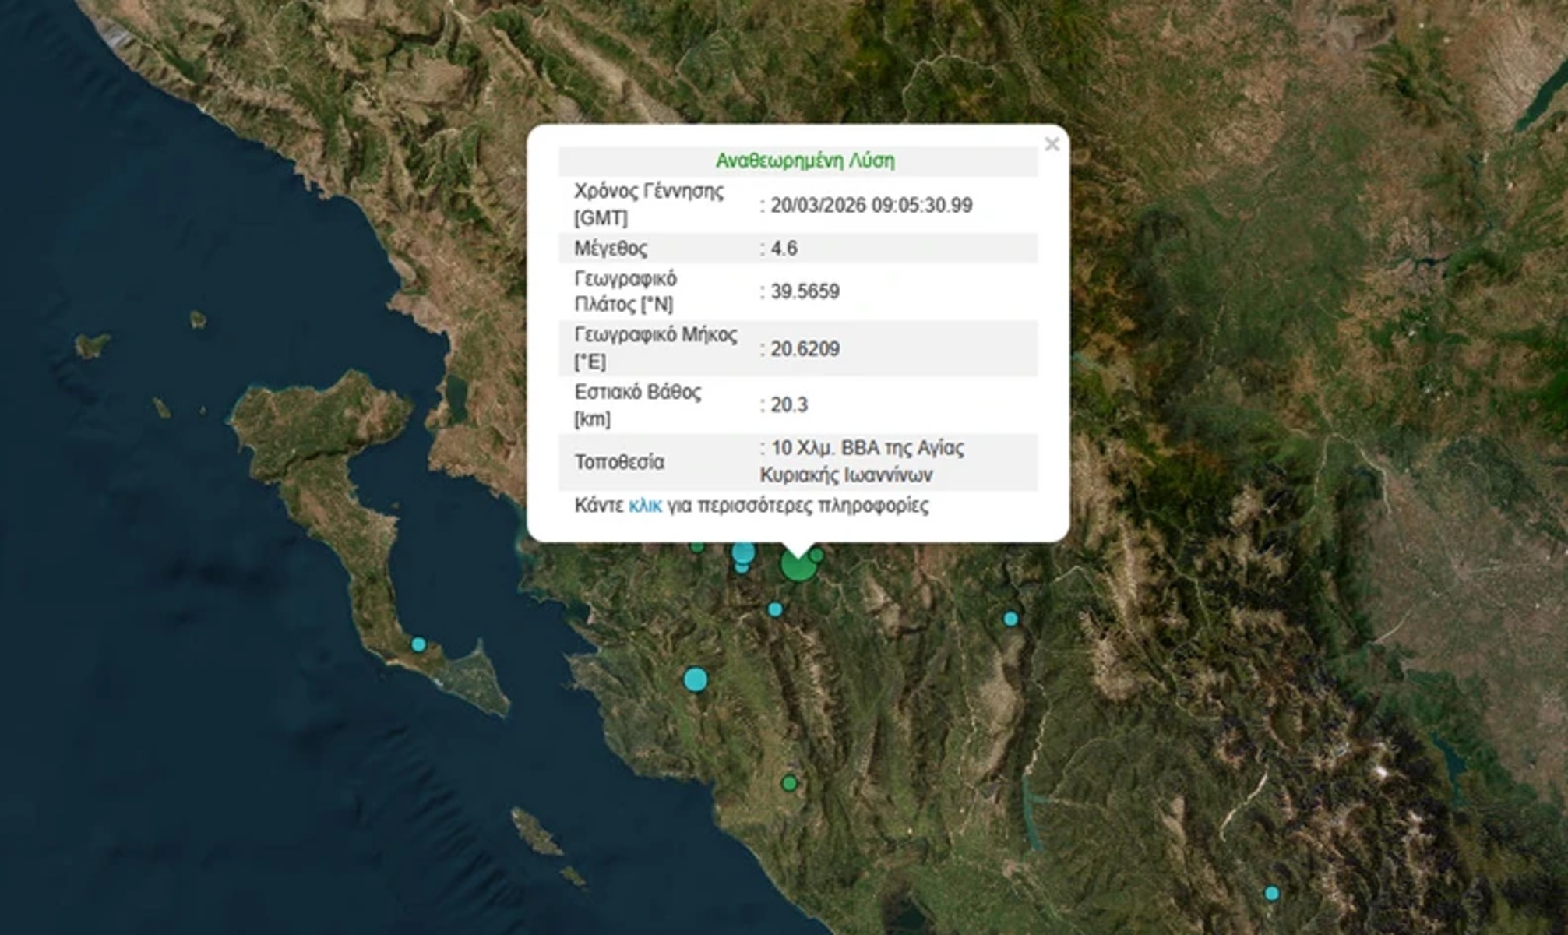This screenshot has width=1568, height=935.
Task: Click tiny cyan marker beneath the medium cyan one
Action: [742, 568]
